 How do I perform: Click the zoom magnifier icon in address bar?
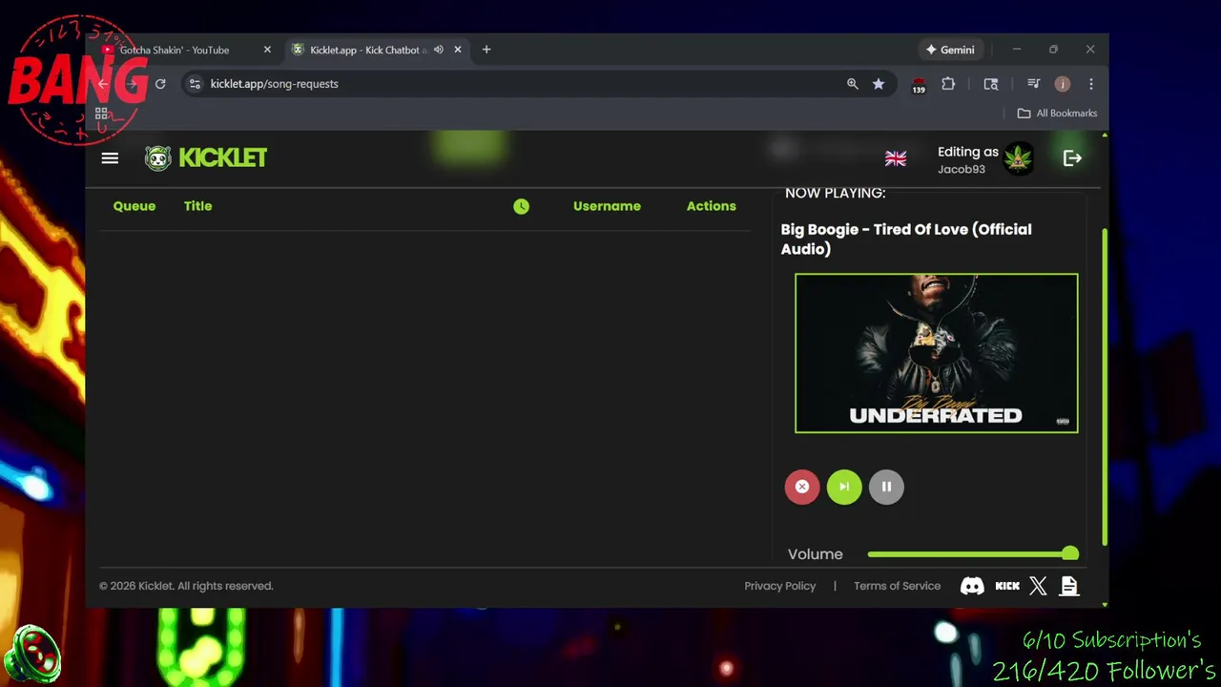(x=853, y=84)
